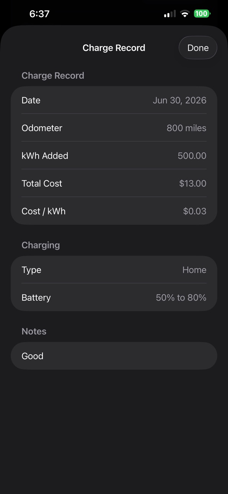Select the Battery row
The height and width of the screenshot is (494, 228).
pyautogui.click(x=114, y=298)
